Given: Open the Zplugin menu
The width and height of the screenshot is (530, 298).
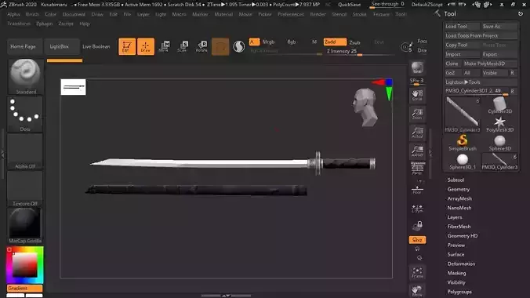Looking at the screenshot, I should point(44,24).
